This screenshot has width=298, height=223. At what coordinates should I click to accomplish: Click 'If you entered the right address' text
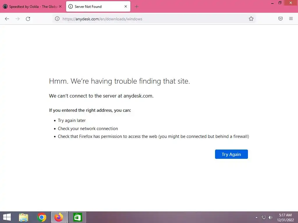[90, 110]
